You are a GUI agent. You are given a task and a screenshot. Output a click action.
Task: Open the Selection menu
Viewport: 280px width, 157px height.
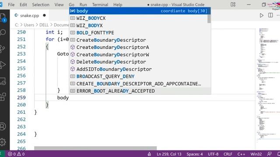[41, 5]
